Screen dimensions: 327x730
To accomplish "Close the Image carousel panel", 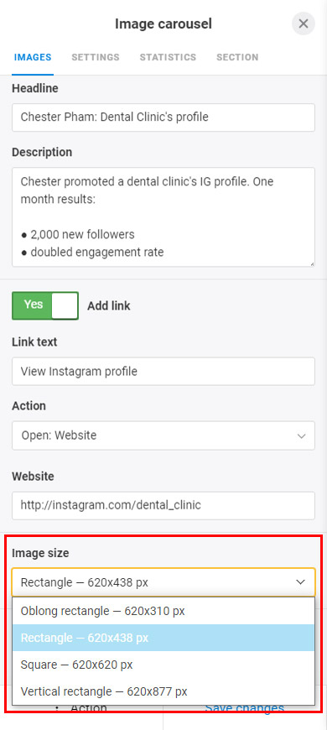I will coord(304,23).
